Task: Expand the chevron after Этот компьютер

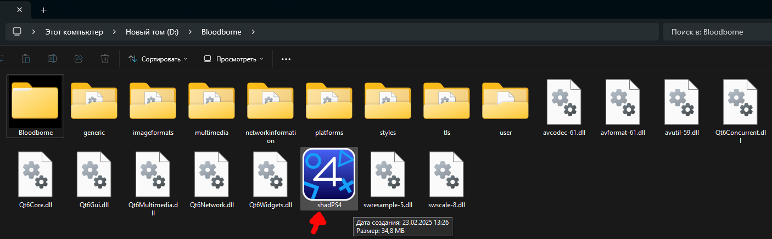Action: coord(114,32)
